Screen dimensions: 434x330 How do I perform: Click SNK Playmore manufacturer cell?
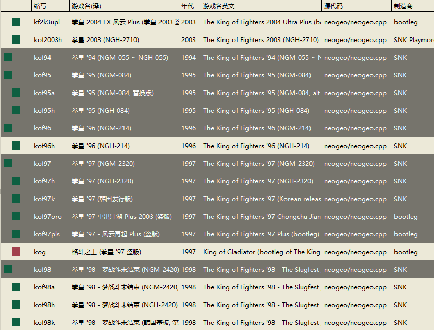pos(414,40)
